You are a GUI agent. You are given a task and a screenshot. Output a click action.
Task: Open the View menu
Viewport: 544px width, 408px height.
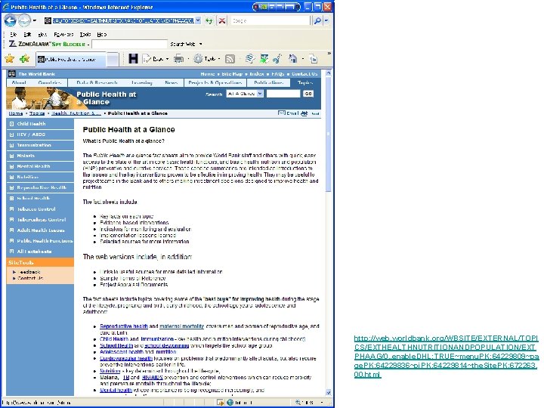click(x=42, y=34)
